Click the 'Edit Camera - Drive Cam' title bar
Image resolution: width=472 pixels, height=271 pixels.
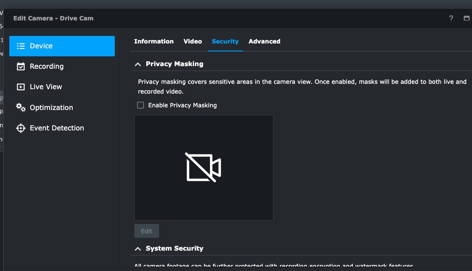(53, 18)
